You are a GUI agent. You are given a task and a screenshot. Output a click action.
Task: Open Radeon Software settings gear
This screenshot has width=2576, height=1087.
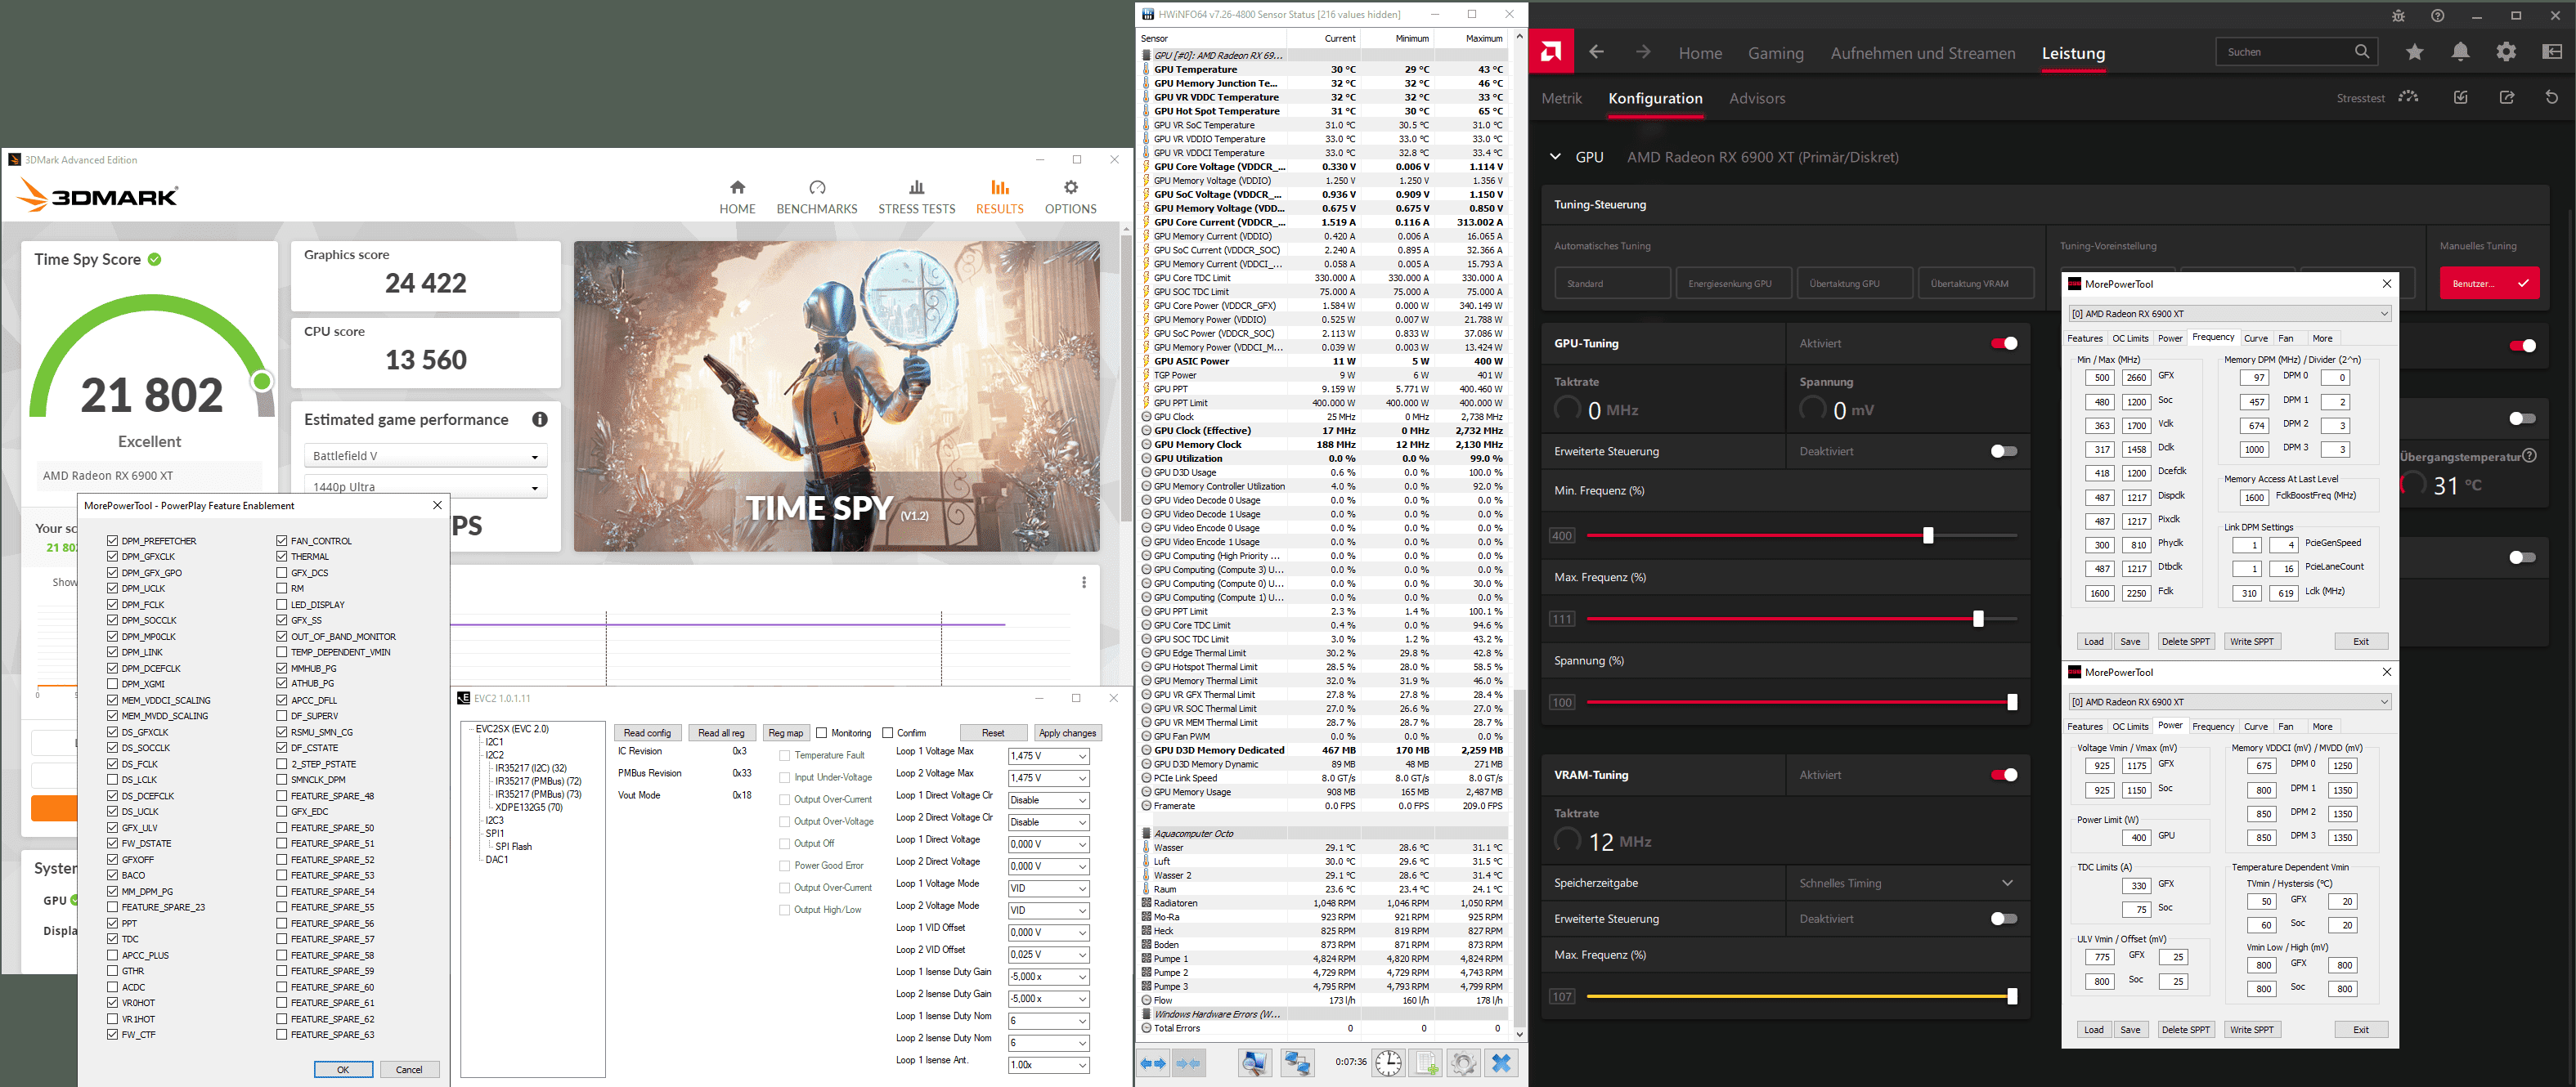pyautogui.click(x=2506, y=52)
